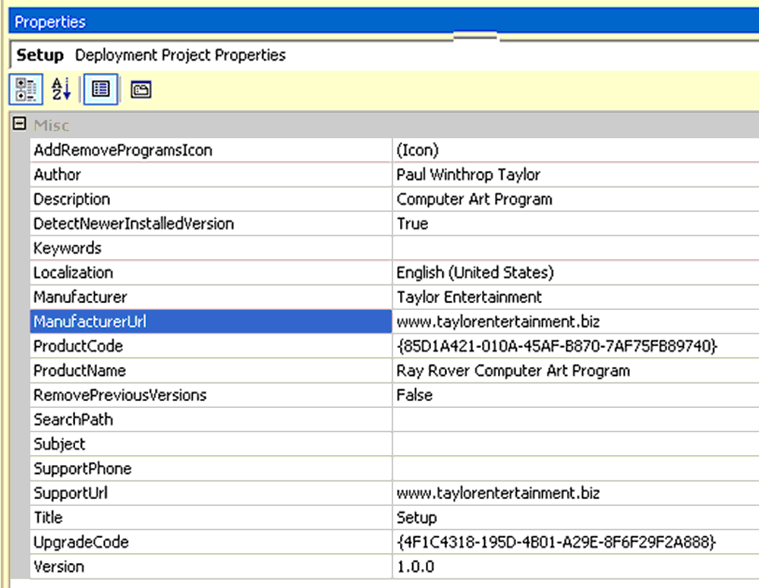759x588 pixels.
Task: Collapse the Misc category
Action: 20,124
